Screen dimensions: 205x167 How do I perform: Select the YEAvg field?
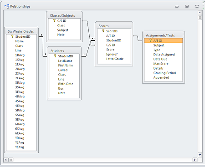click(x=20, y=147)
